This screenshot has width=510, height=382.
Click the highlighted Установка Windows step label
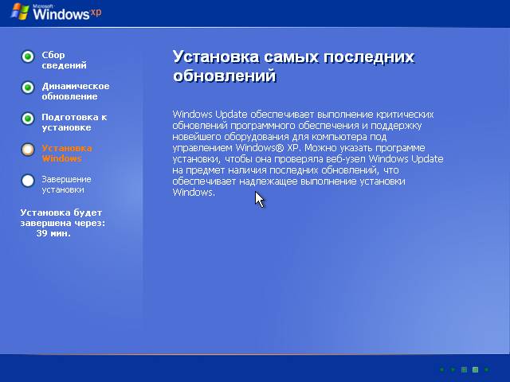pos(66,154)
